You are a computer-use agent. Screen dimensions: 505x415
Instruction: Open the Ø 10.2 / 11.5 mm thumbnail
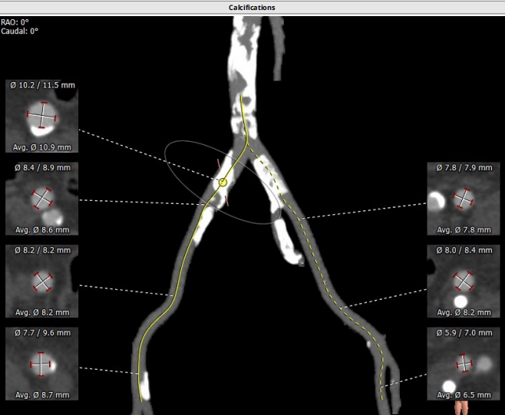pos(42,116)
